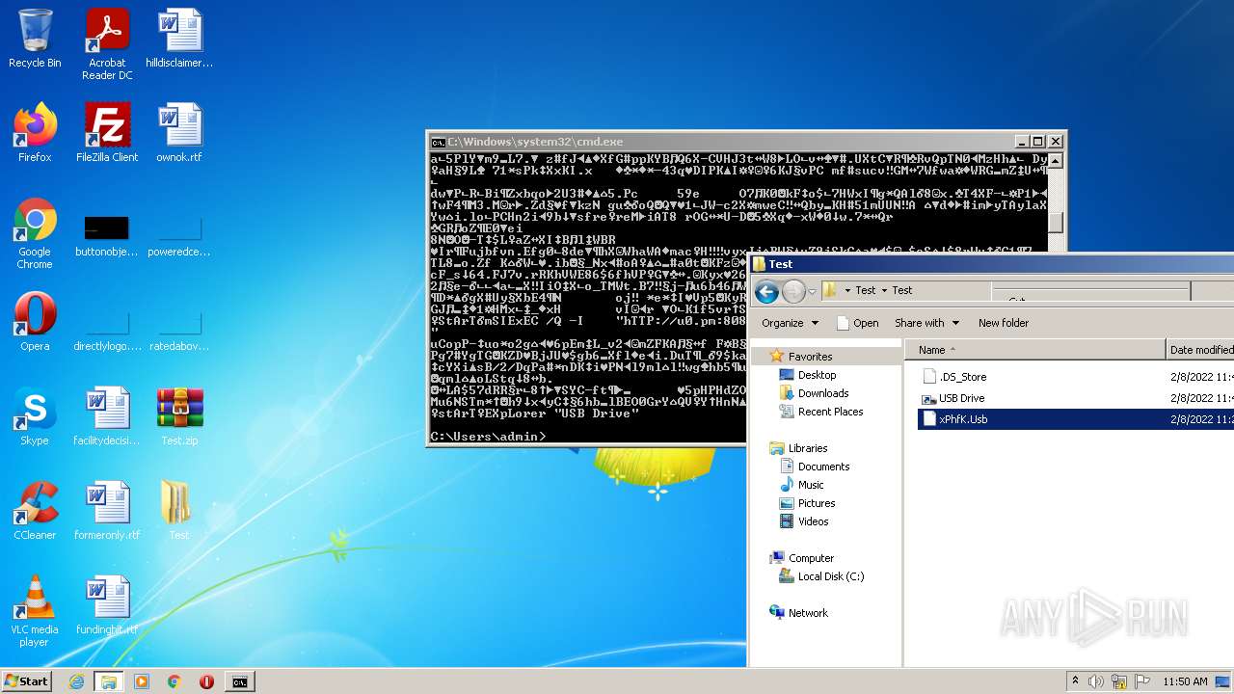Click the cmd prompt C:\Users\admin> line

(x=488, y=437)
